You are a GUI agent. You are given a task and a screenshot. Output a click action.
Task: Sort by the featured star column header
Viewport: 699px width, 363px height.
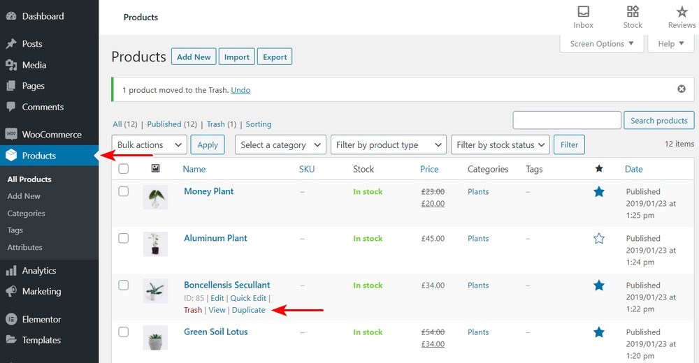tap(599, 168)
